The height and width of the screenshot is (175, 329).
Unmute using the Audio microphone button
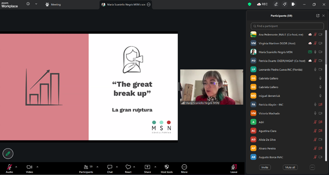pos(9,169)
